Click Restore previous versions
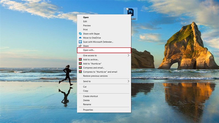The height and width of the screenshot is (123, 219). click(95, 76)
